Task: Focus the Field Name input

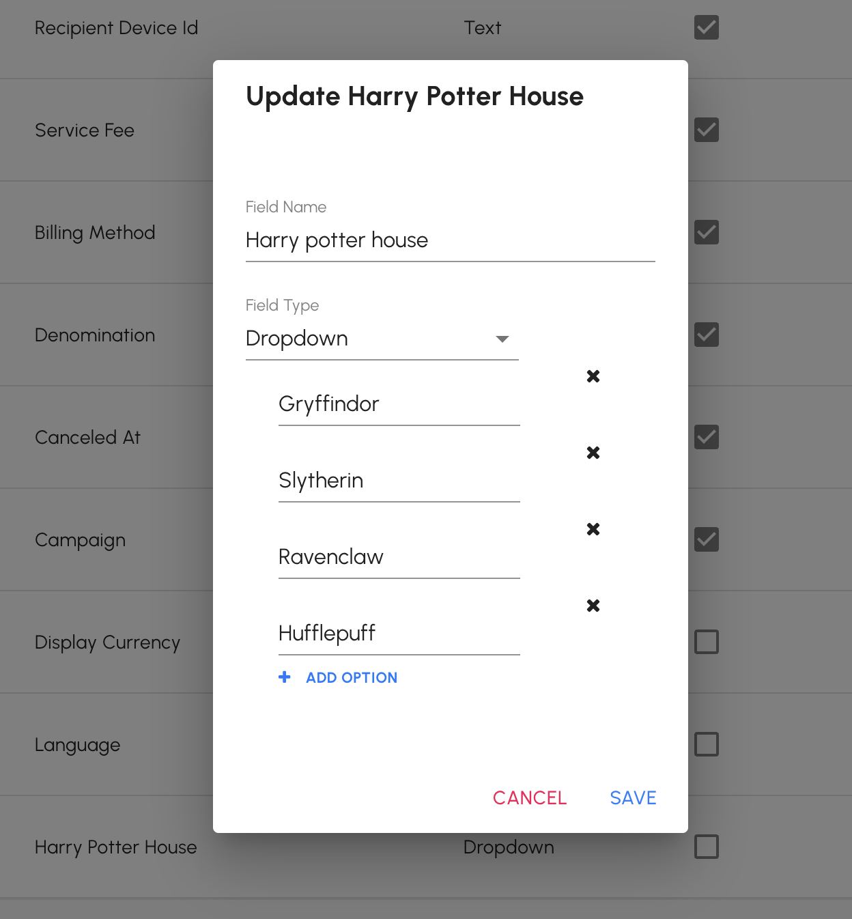Action: pyautogui.click(x=451, y=240)
